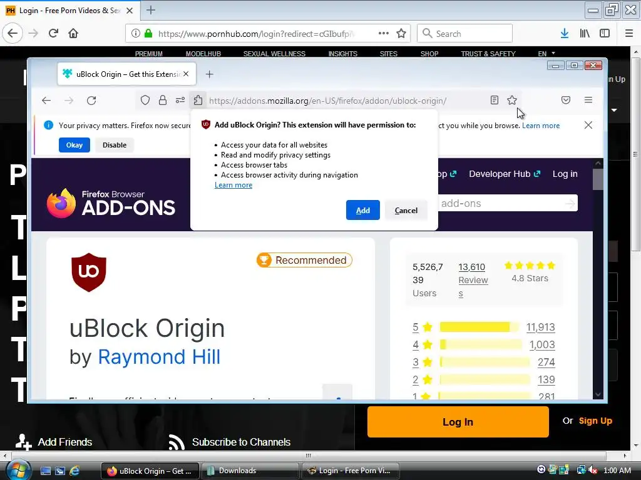The image size is (641, 480).
Task: Open Pocket save icon in front window
Action: (x=566, y=100)
